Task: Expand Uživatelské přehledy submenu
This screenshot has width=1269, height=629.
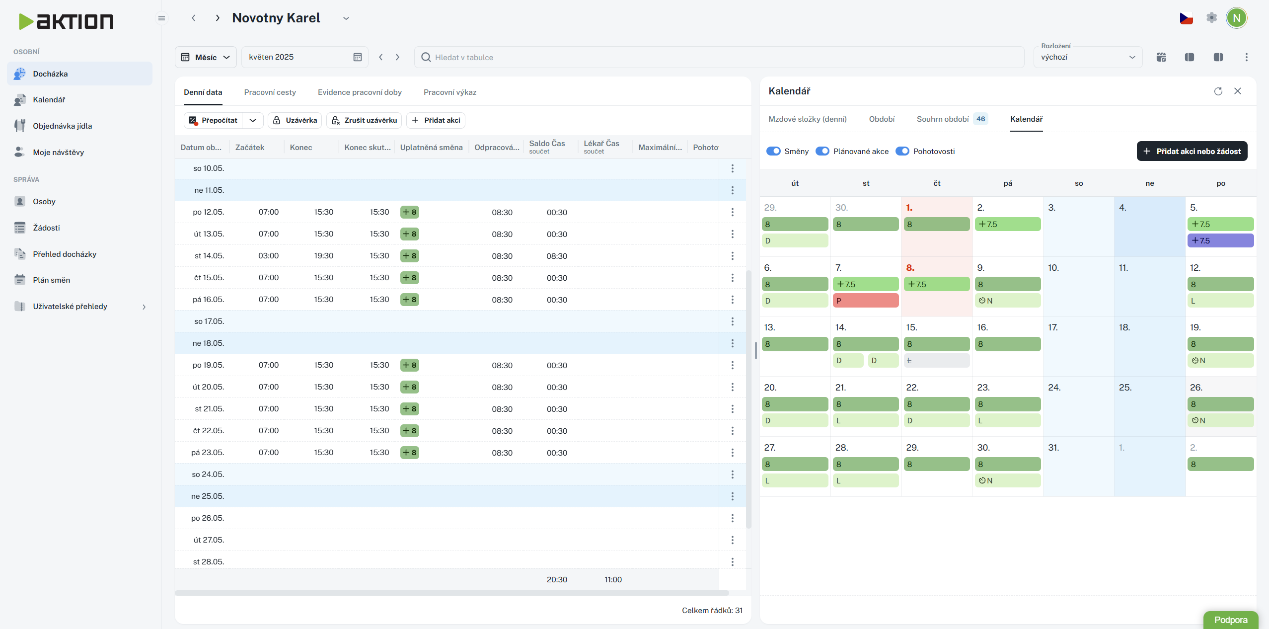Action: coord(144,307)
